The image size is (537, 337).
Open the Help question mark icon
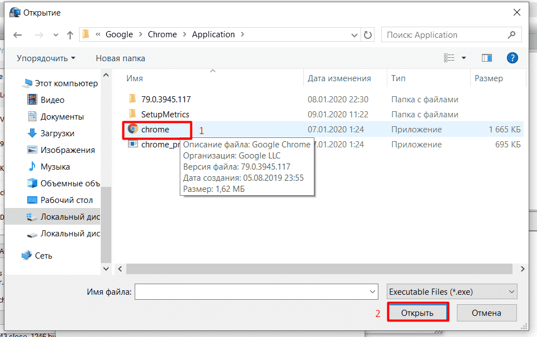pos(513,58)
